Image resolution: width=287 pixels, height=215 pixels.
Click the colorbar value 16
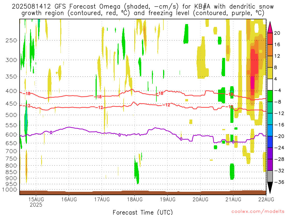click(x=277, y=45)
